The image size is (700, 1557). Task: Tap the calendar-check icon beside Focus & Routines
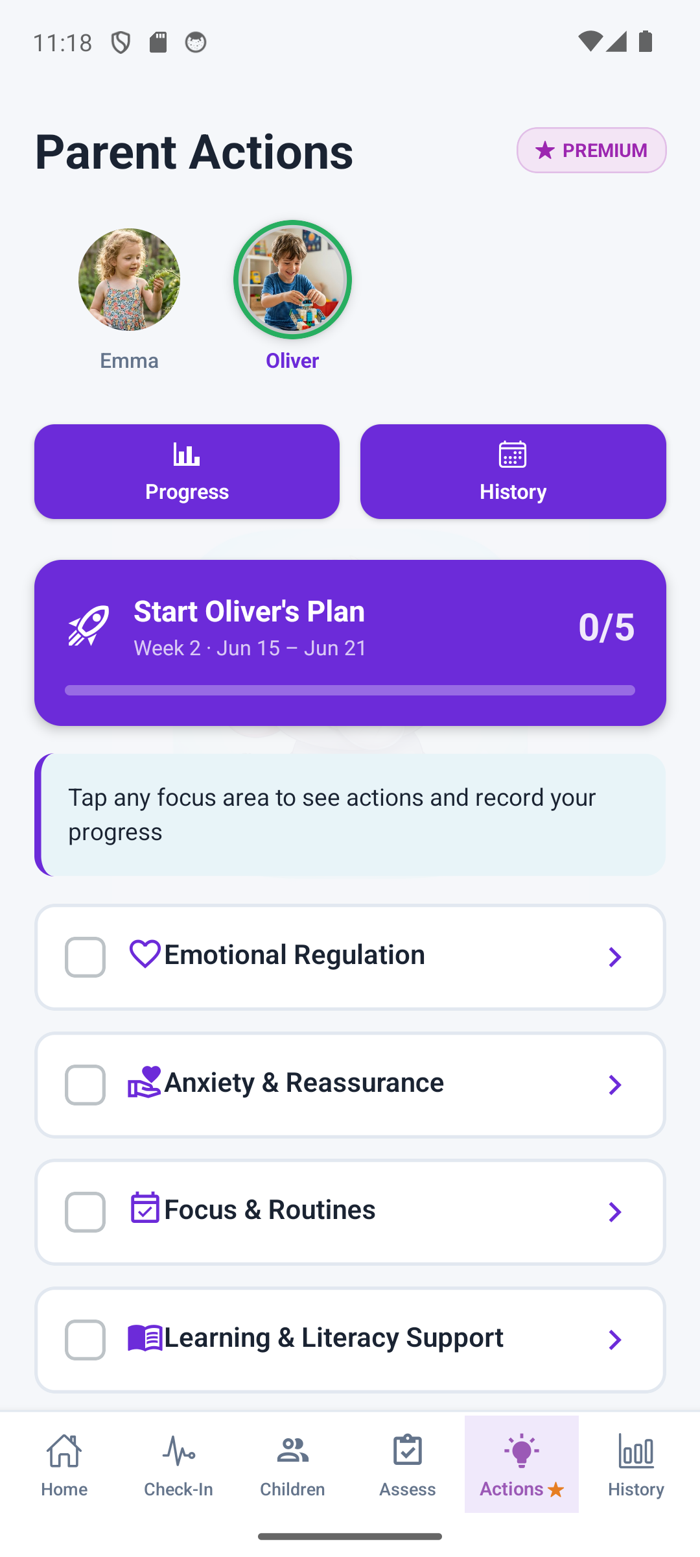pos(145,1207)
